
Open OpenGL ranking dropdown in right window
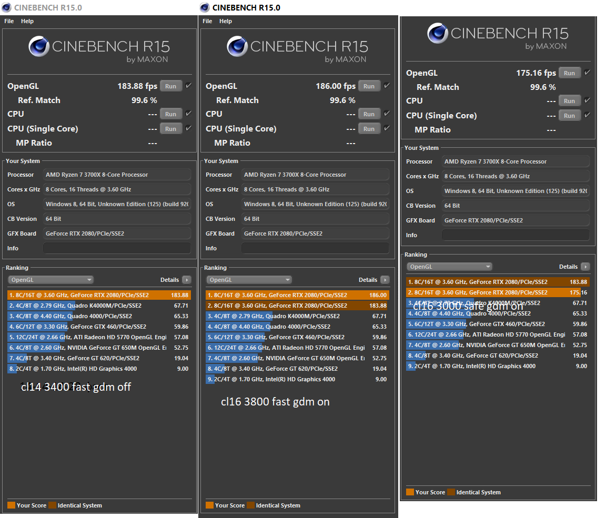tap(449, 267)
